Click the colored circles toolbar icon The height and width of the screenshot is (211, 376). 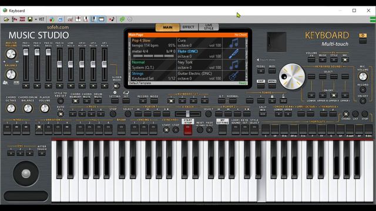tap(52, 19)
